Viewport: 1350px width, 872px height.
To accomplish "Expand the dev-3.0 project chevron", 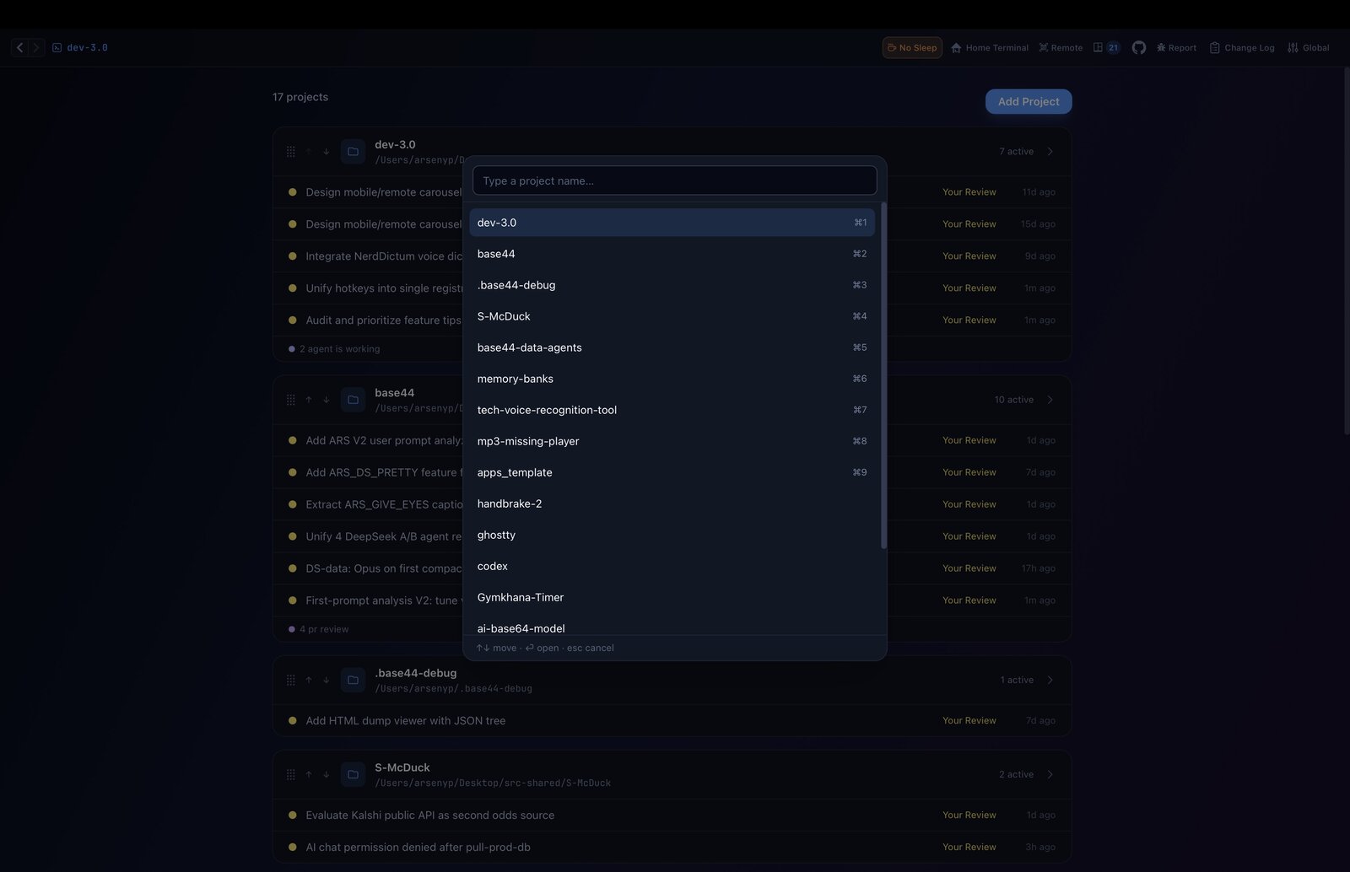I will (1050, 152).
